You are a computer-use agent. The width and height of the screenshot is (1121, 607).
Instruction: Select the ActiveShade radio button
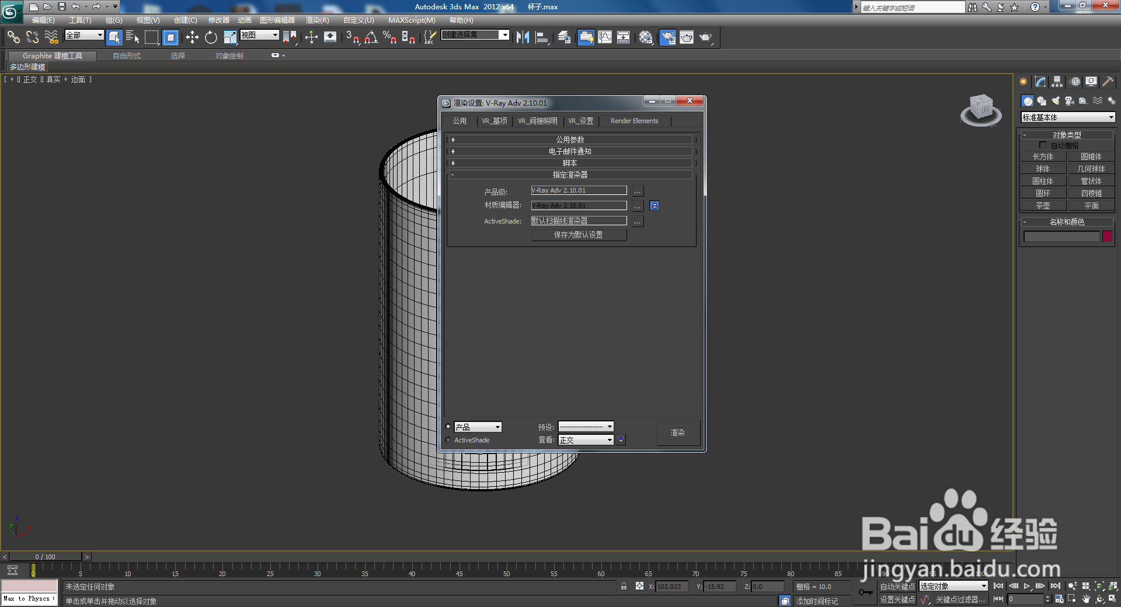(448, 439)
